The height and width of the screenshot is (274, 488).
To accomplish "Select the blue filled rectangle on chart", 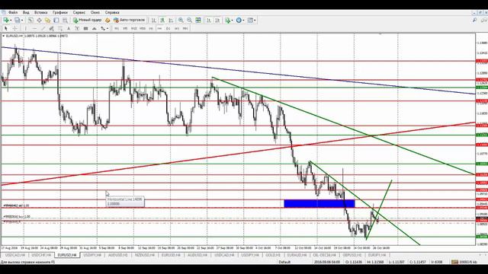I will point(319,203).
